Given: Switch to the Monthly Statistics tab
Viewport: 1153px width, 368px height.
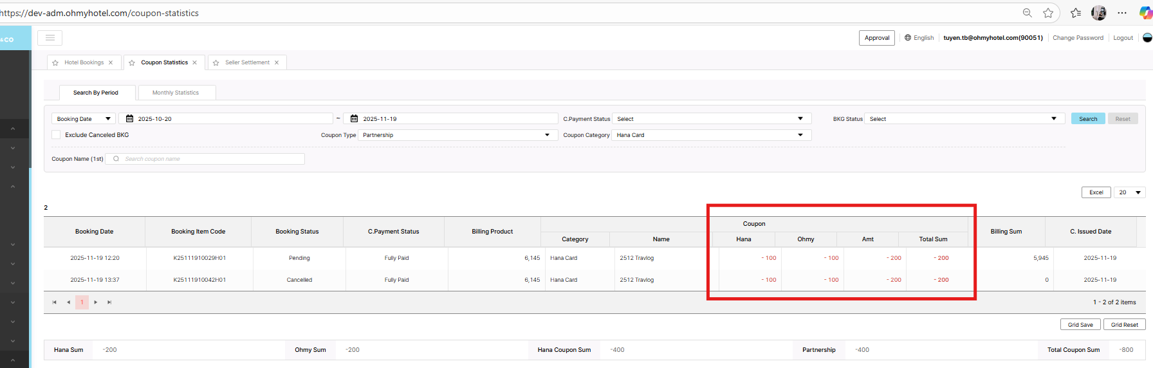Looking at the screenshot, I should tap(176, 93).
